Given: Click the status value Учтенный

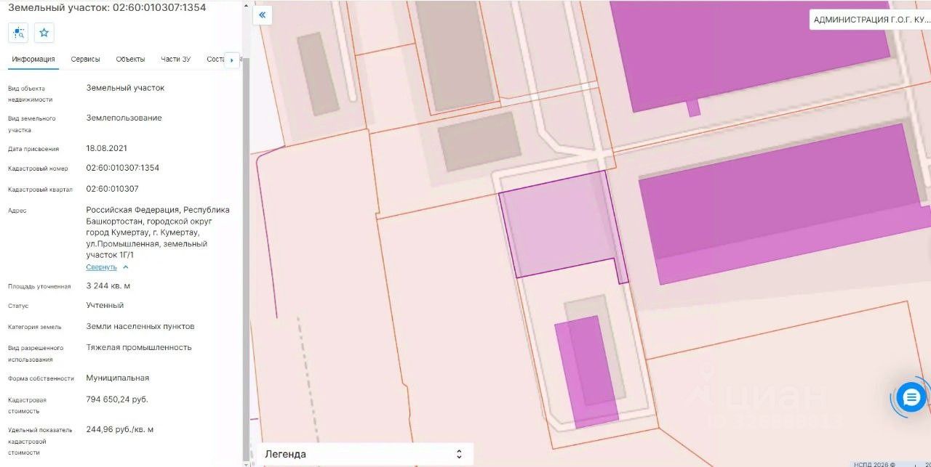Looking at the screenshot, I should tap(105, 305).
